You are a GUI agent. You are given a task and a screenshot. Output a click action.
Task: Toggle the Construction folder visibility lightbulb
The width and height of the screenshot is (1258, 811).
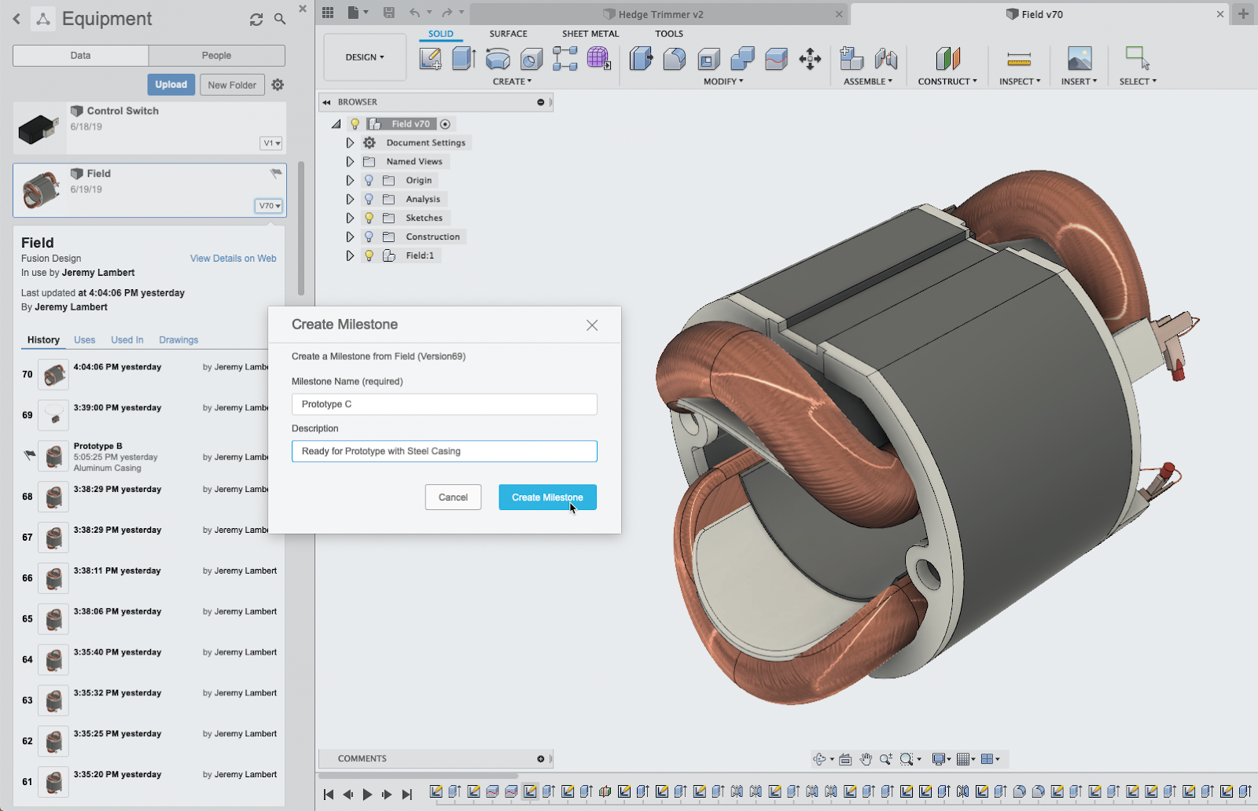click(x=369, y=237)
